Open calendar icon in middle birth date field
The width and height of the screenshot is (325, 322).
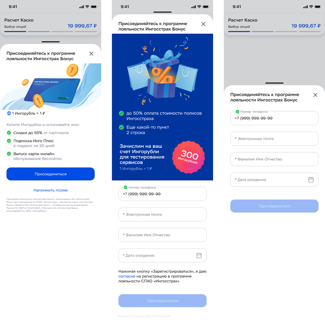[x=199, y=255]
